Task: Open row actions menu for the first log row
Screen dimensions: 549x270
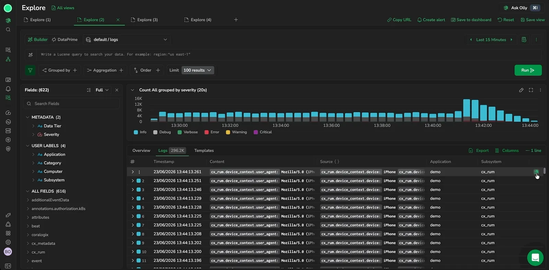Action: point(139,172)
